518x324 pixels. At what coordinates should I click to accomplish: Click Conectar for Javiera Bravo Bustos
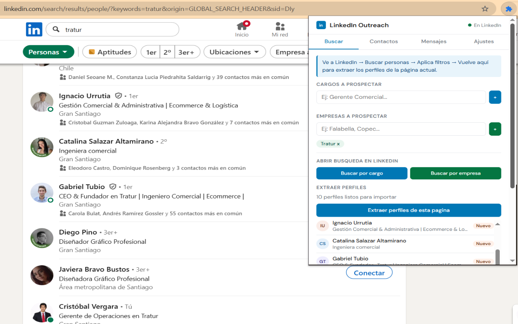tap(369, 273)
